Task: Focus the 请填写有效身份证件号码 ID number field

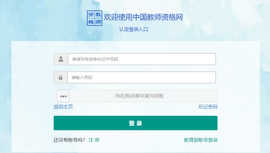Action: tap(142, 59)
